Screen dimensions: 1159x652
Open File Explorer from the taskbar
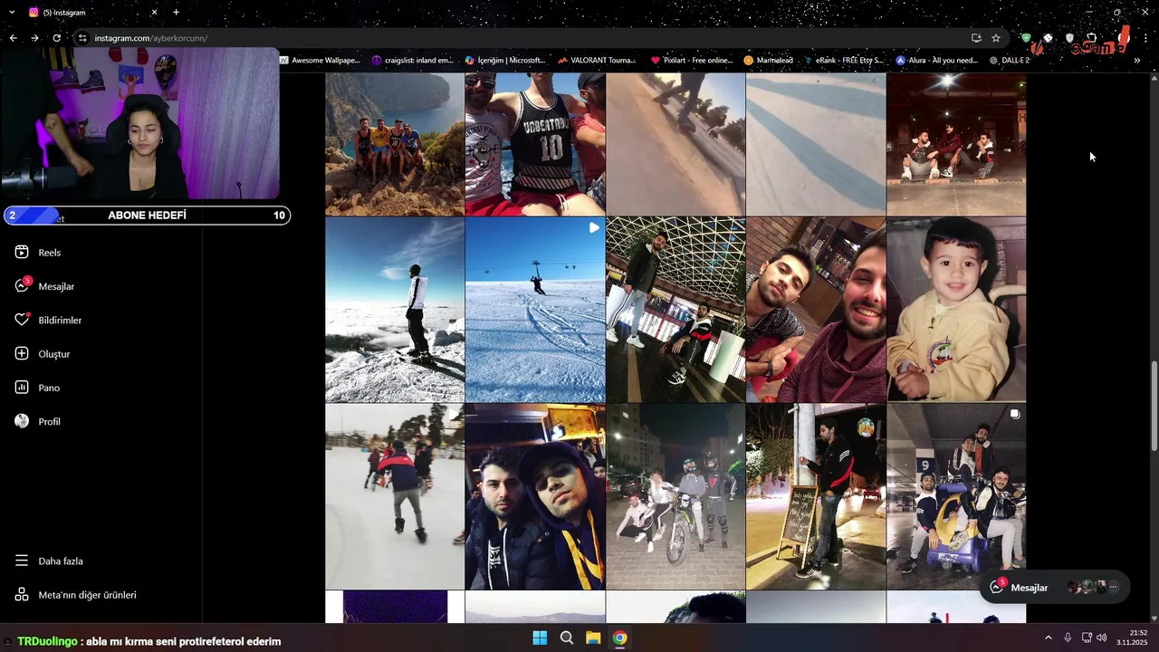pos(593,638)
